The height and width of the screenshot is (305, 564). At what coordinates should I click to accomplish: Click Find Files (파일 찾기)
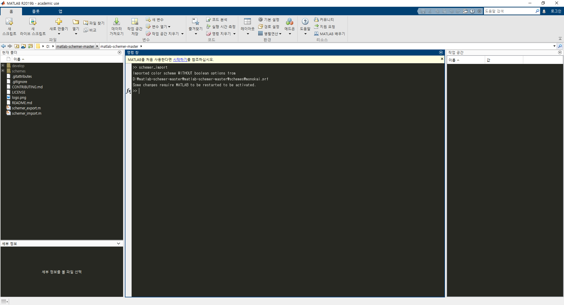click(x=94, y=23)
